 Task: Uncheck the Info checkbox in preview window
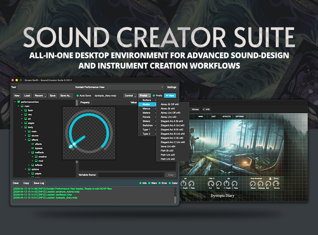point(203,109)
